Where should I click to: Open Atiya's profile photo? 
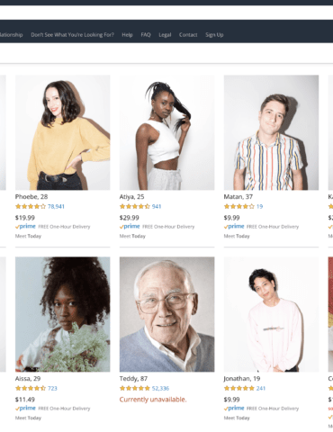pyautogui.click(x=167, y=132)
